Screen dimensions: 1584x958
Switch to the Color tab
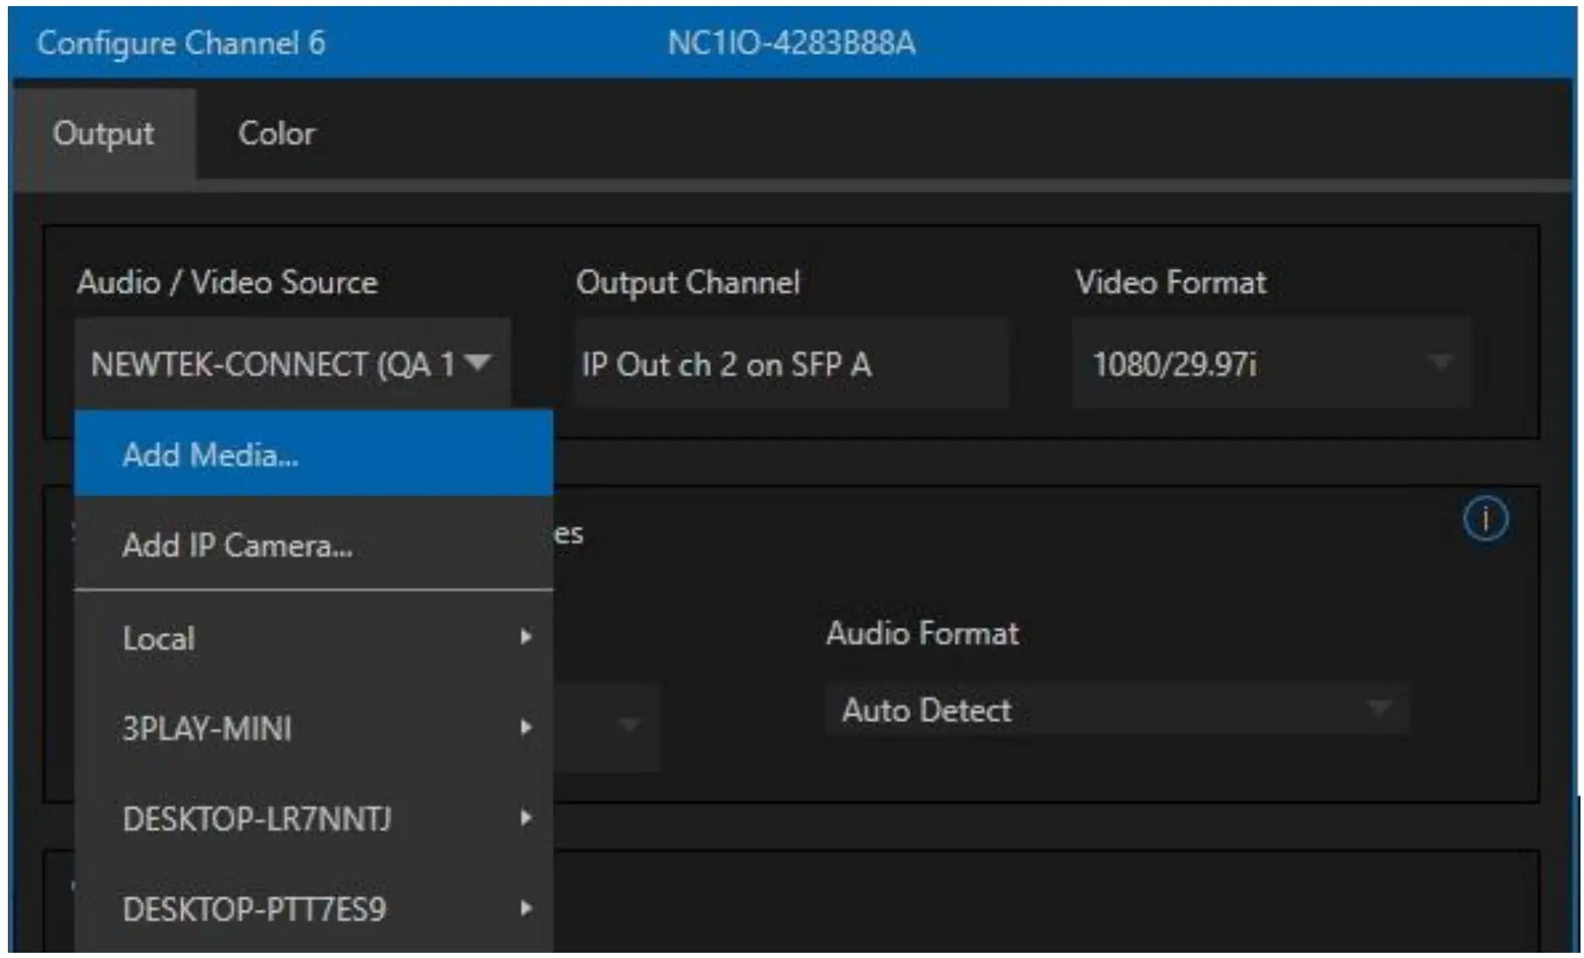tap(277, 133)
